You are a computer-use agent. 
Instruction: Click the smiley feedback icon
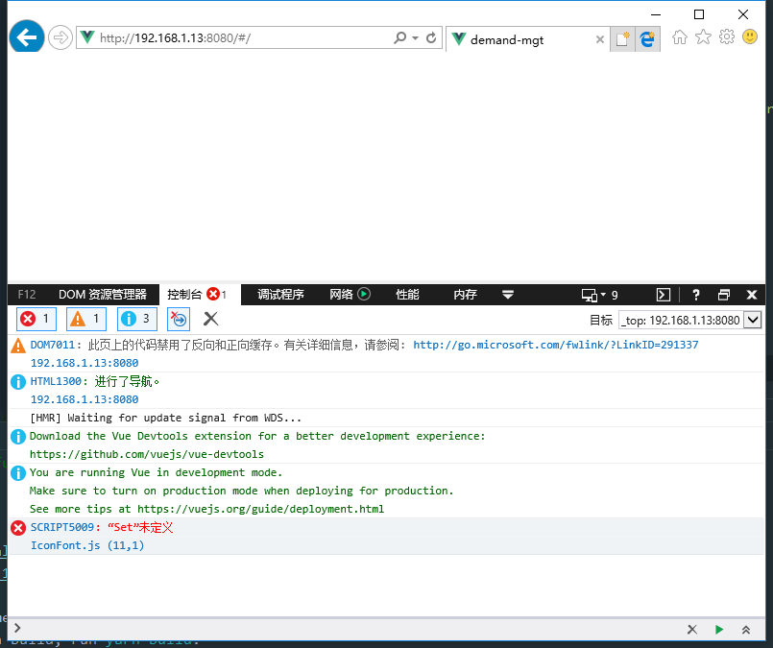(x=750, y=36)
